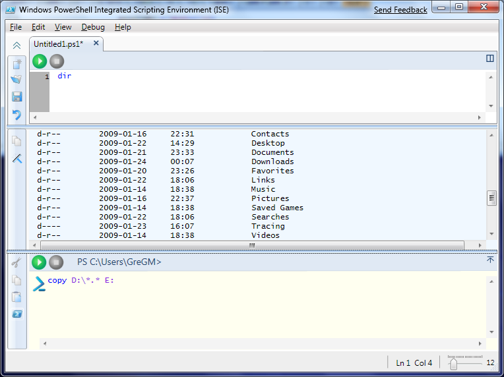Toggle split view icon in script pane
This screenshot has width=504, height=377.
[x=490, y=58]
